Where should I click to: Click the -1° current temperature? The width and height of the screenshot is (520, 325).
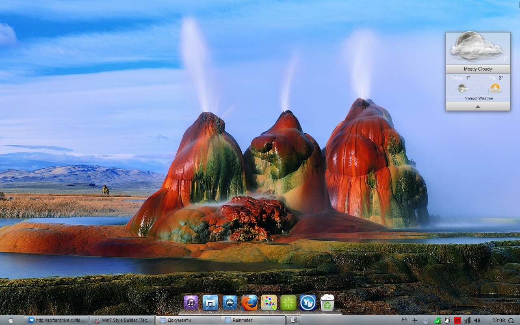(x=504, y=59)
